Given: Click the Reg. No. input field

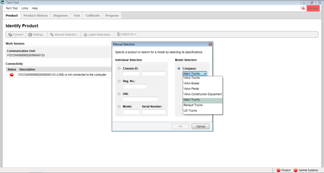Looking at the screenshot, I should (x=135, y=86).
